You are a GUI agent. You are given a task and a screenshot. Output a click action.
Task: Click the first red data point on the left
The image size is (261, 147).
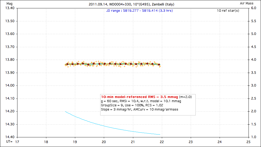[67, 64]
